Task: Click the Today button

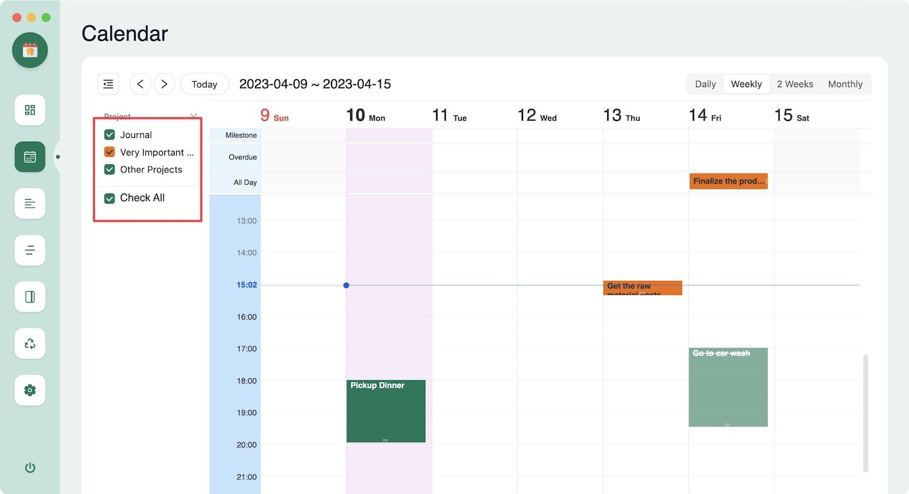Action: coord(204,84)
